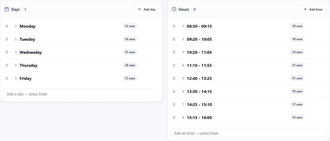The height and width of the screenshot is (141, 330).
Task: Click the drag handle for 08:30 - 09:15
Action: click(174, 26)
